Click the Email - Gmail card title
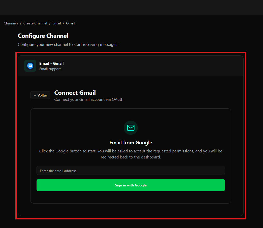The height and width of the screenshot is (228, 263). coord(51,63)
